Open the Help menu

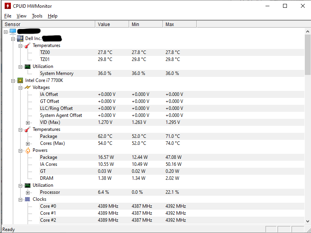tap(52, 16)
